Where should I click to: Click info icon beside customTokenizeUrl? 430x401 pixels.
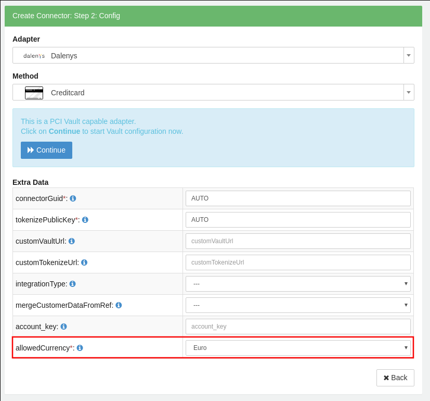(x=84, y=262)
